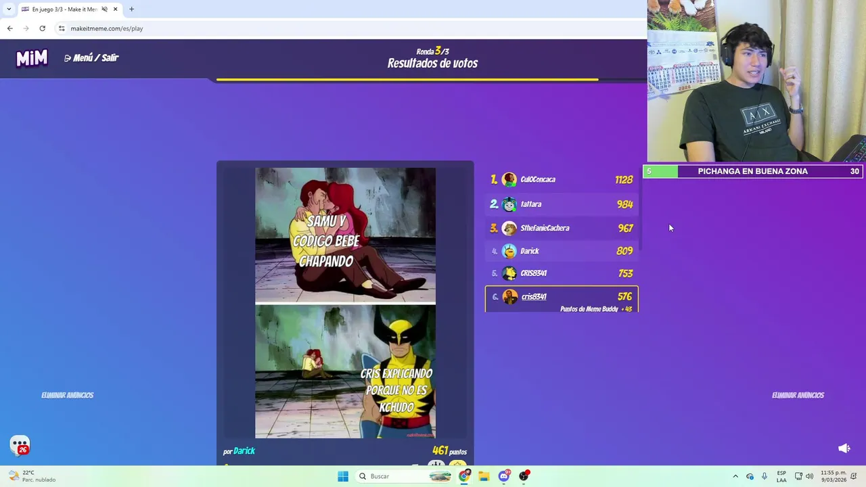The image size is (866, 487).
Task: Click 'Pichanga en buena zona' stream bar
Action: pyautogui.click(x=753, y=172)
